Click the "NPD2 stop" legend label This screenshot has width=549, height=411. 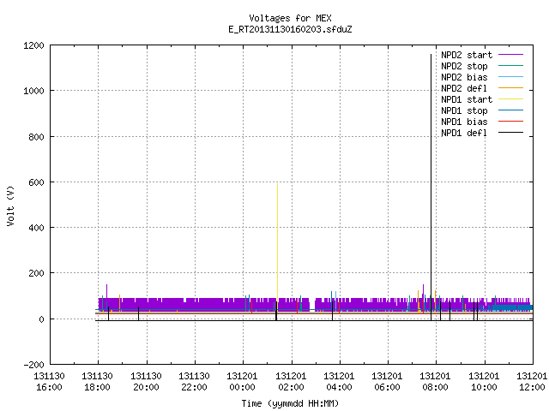click(x=464, y=66)
